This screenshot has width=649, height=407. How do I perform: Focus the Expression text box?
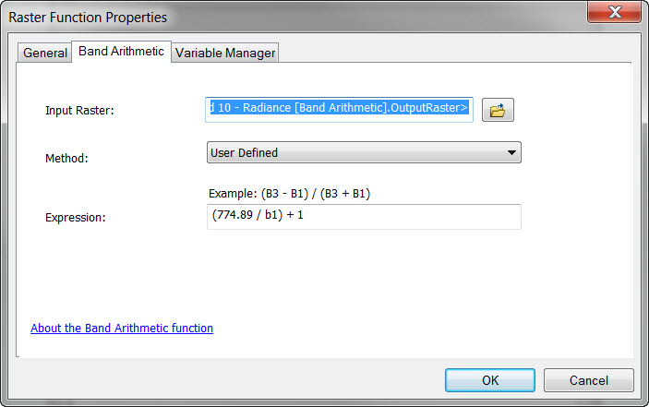point(364,217)
